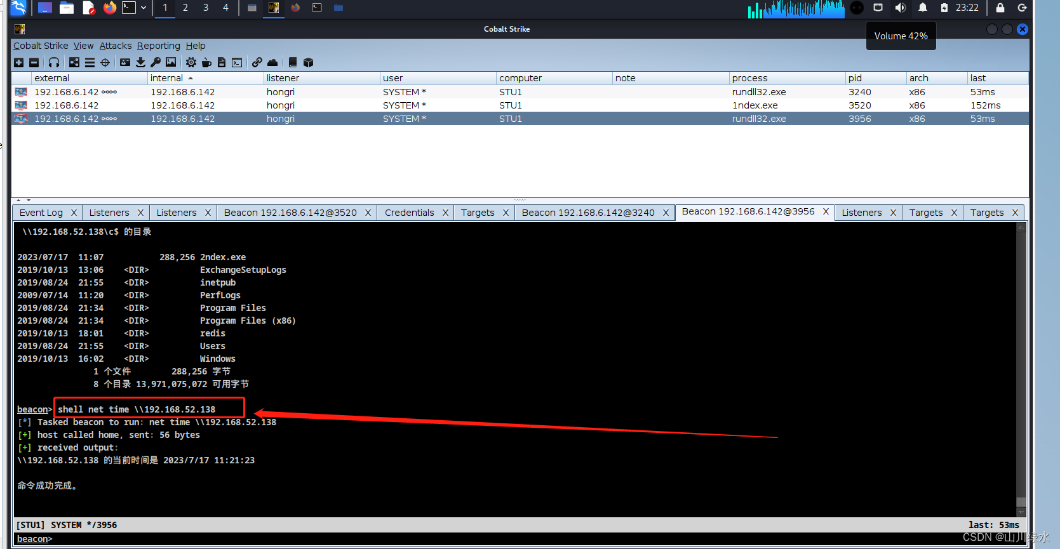This screenshot has height=549, width=1060.
Task: Open the View menu
Action: (83, 46)
